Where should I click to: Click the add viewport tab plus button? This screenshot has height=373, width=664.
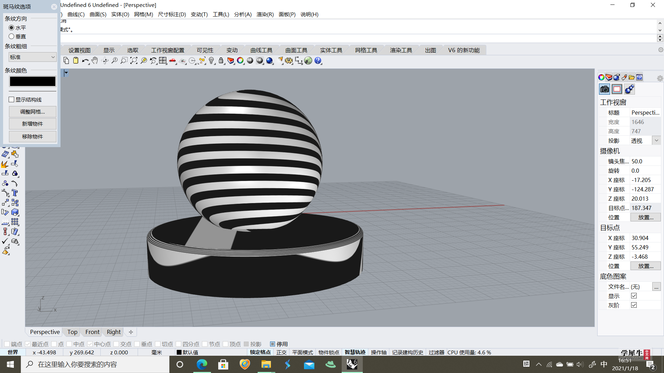coord(131,332)
